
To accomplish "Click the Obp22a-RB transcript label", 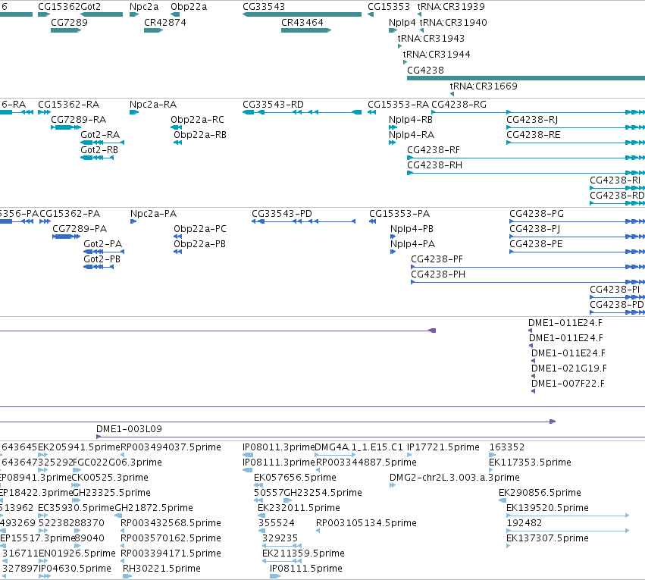I will coord(200,135).
